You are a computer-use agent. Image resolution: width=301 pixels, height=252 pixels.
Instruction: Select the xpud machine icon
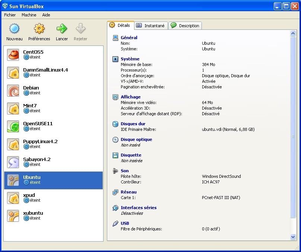click(x=13, y=198)
